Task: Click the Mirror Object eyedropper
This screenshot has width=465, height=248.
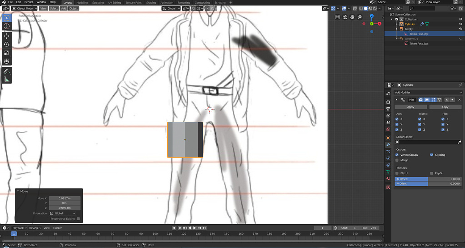Action: (x=460, y=143)
